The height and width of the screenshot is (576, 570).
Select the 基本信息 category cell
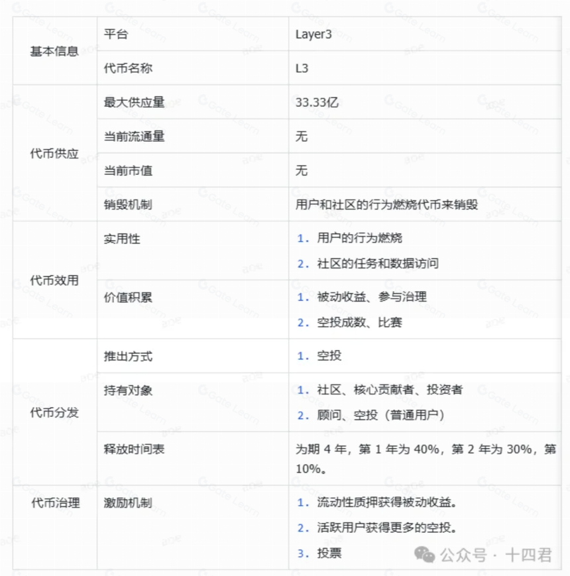click(54, 50)
